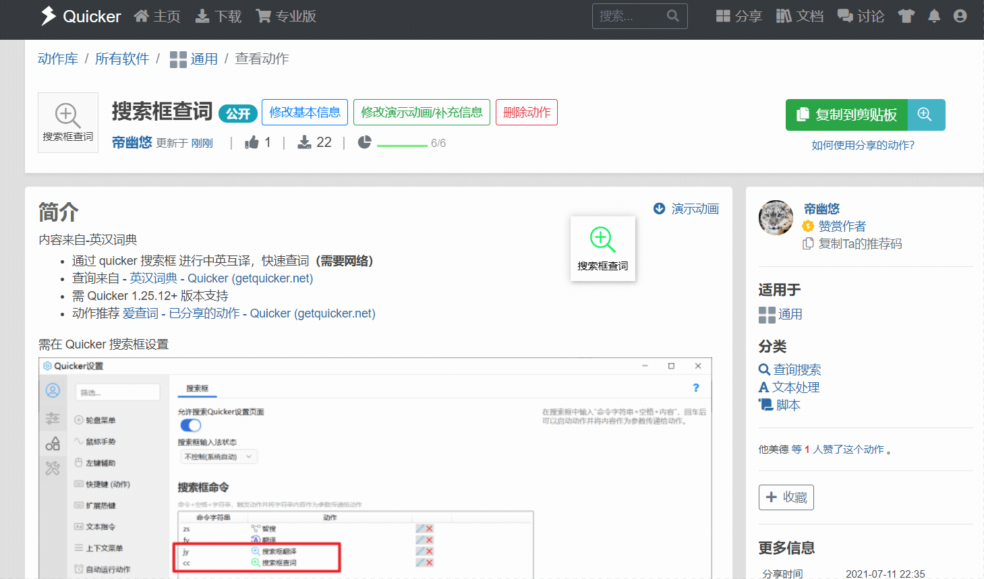Click the magnifier search icon in the navbar
The image size is (984, 579).
tap(673, 16)
